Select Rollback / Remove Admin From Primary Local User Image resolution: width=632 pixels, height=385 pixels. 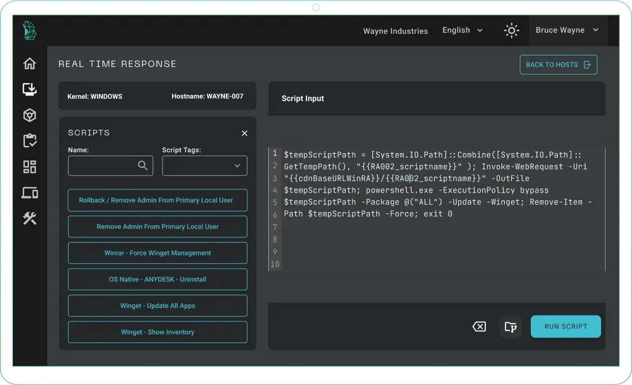[157, 200]
